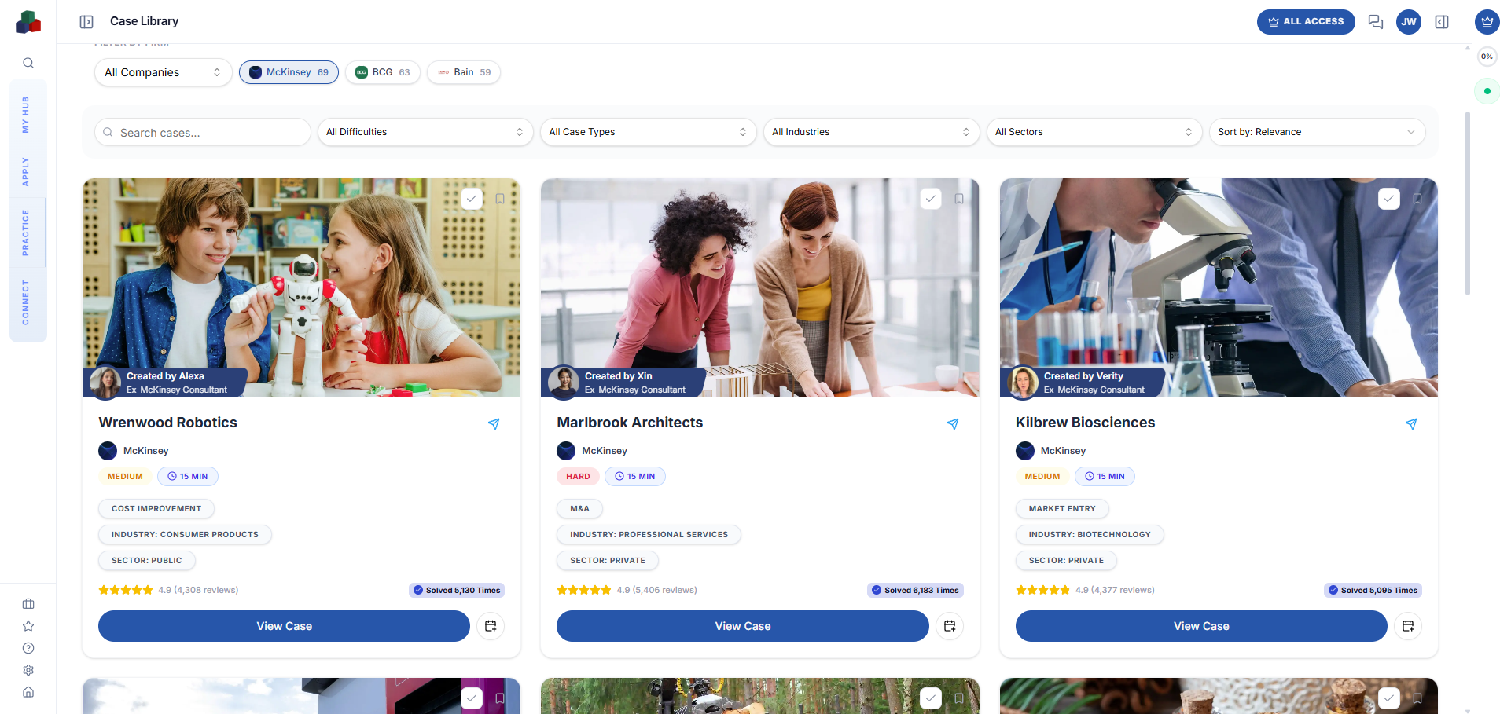This screenshot has width=1500, height=714.
Task: Click the ALL ACCESS button
Action: pos(1306,22)
